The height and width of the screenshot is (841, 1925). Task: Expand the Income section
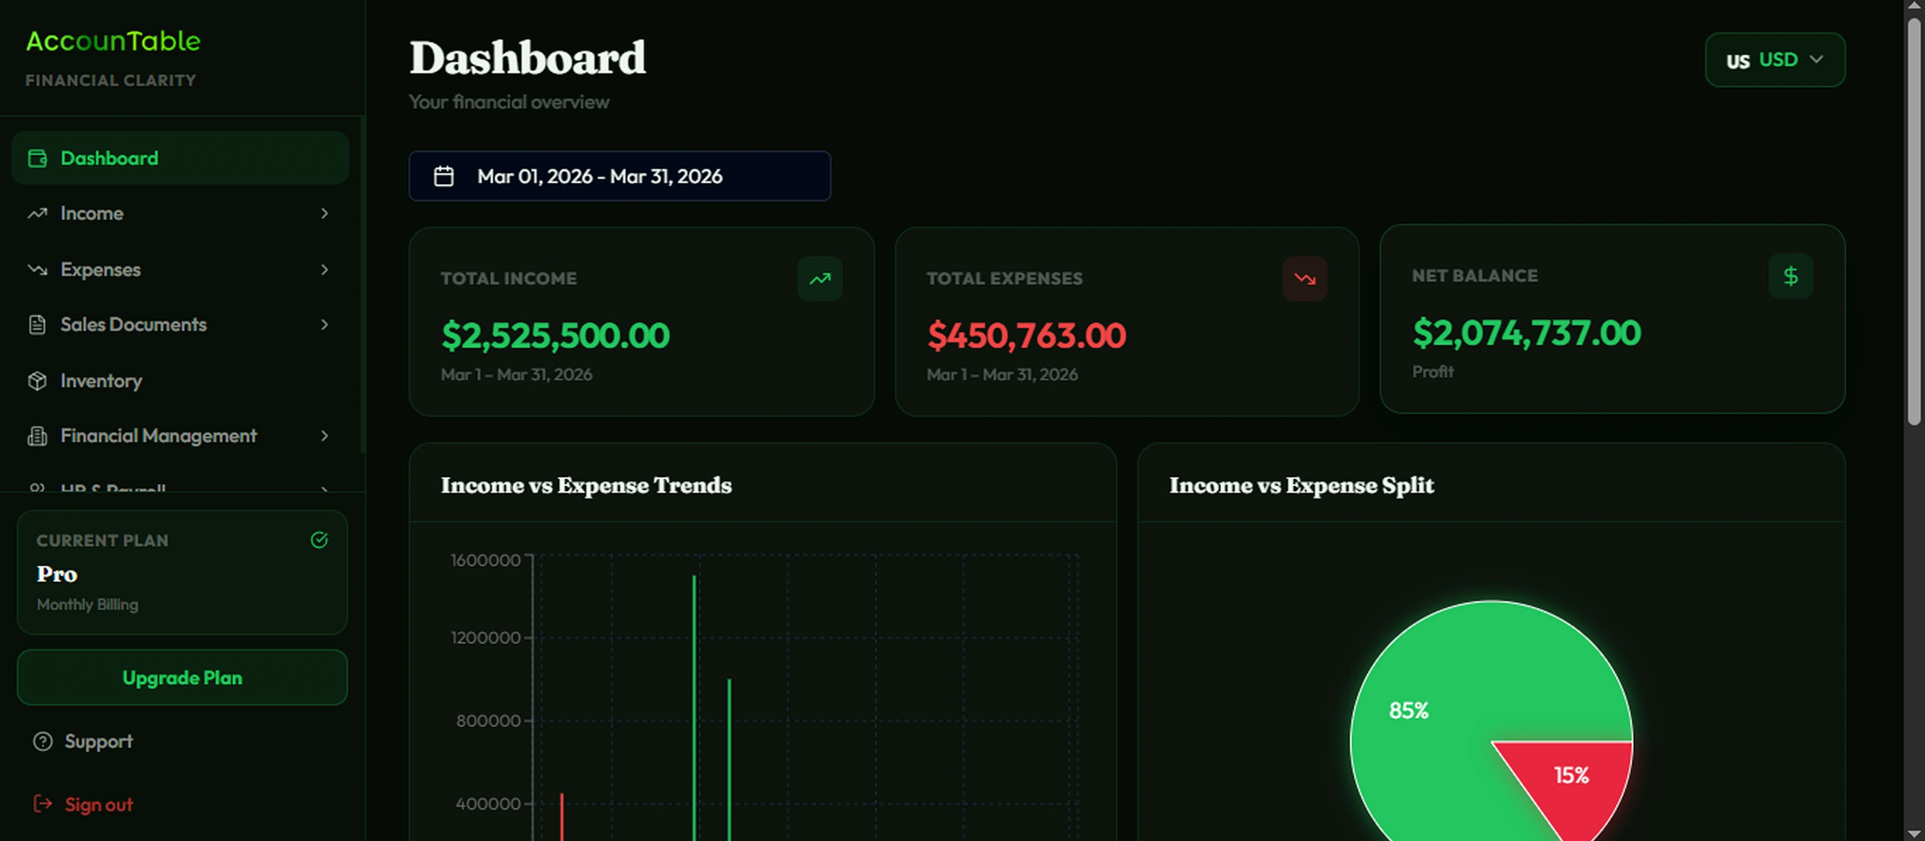point(324,213)
